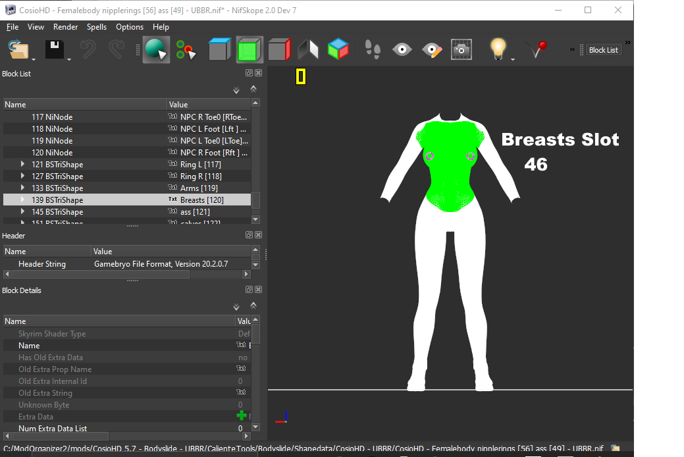Open the Options menu
This screenshot has width=684, height=457.
pyautogui.click(x=130, y=26)
